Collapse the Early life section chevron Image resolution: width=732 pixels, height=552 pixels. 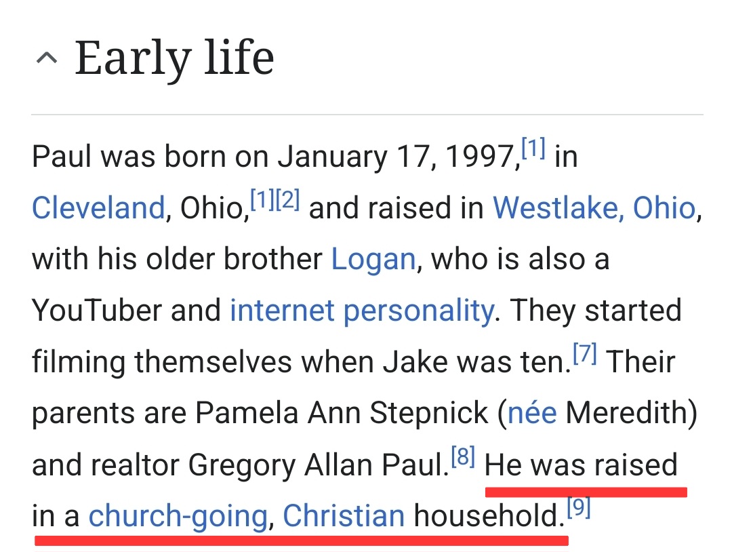pyautogui.click(x=47, y=58)
